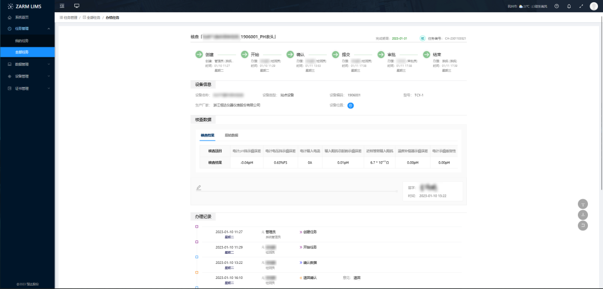Click the scroll-to-top floating button
603x289 pixels.
point(583,204)
